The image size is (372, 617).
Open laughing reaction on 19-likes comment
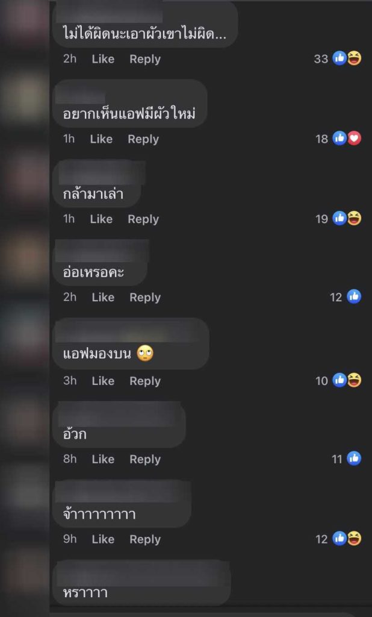[x=355, y=218]
